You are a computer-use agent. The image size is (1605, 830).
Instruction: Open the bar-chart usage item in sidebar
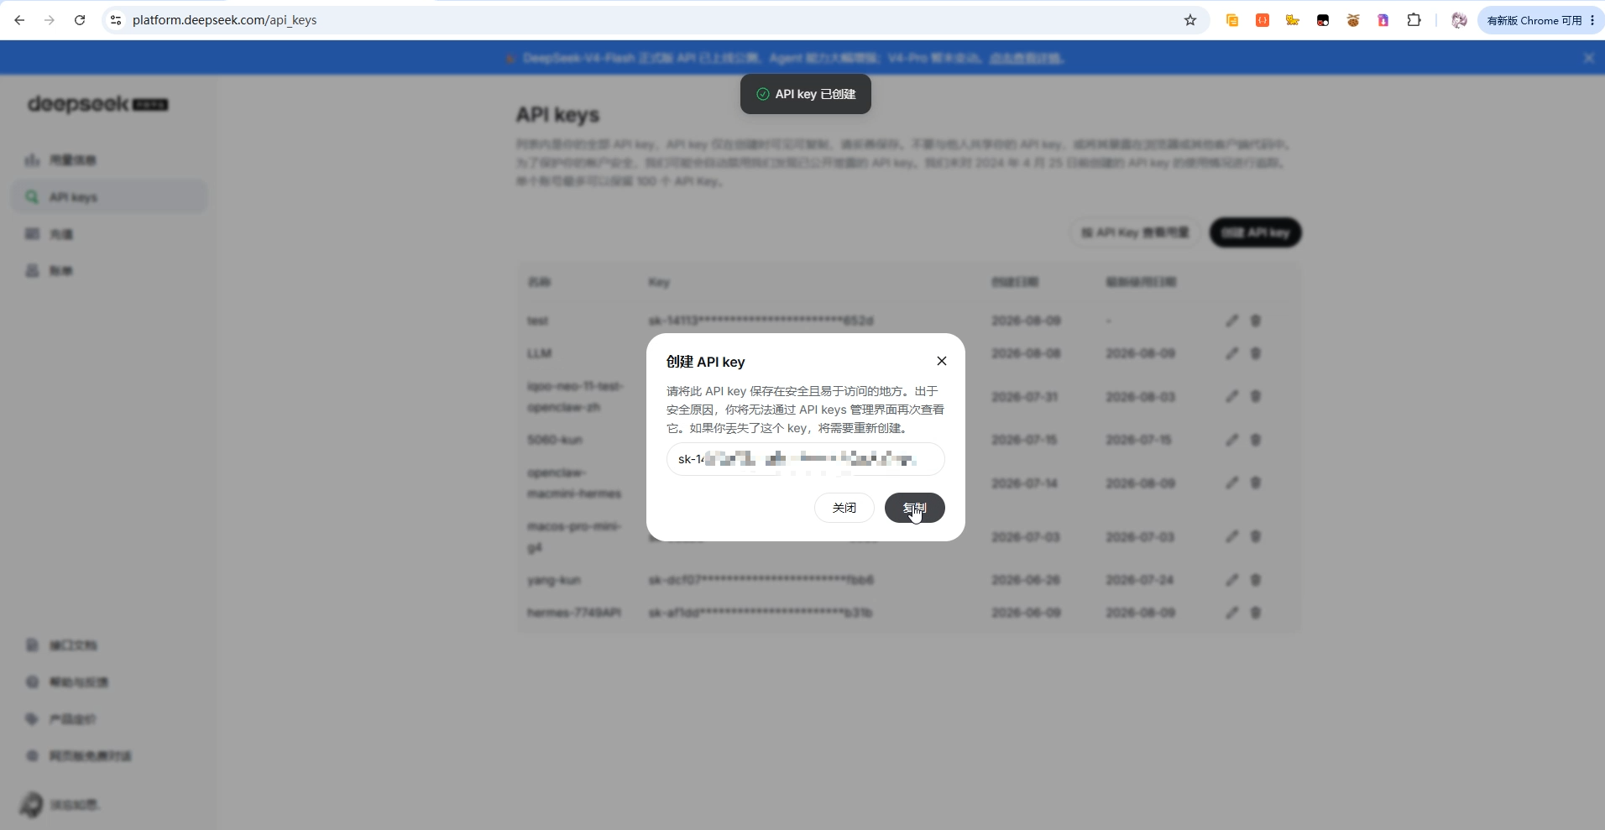109,159
